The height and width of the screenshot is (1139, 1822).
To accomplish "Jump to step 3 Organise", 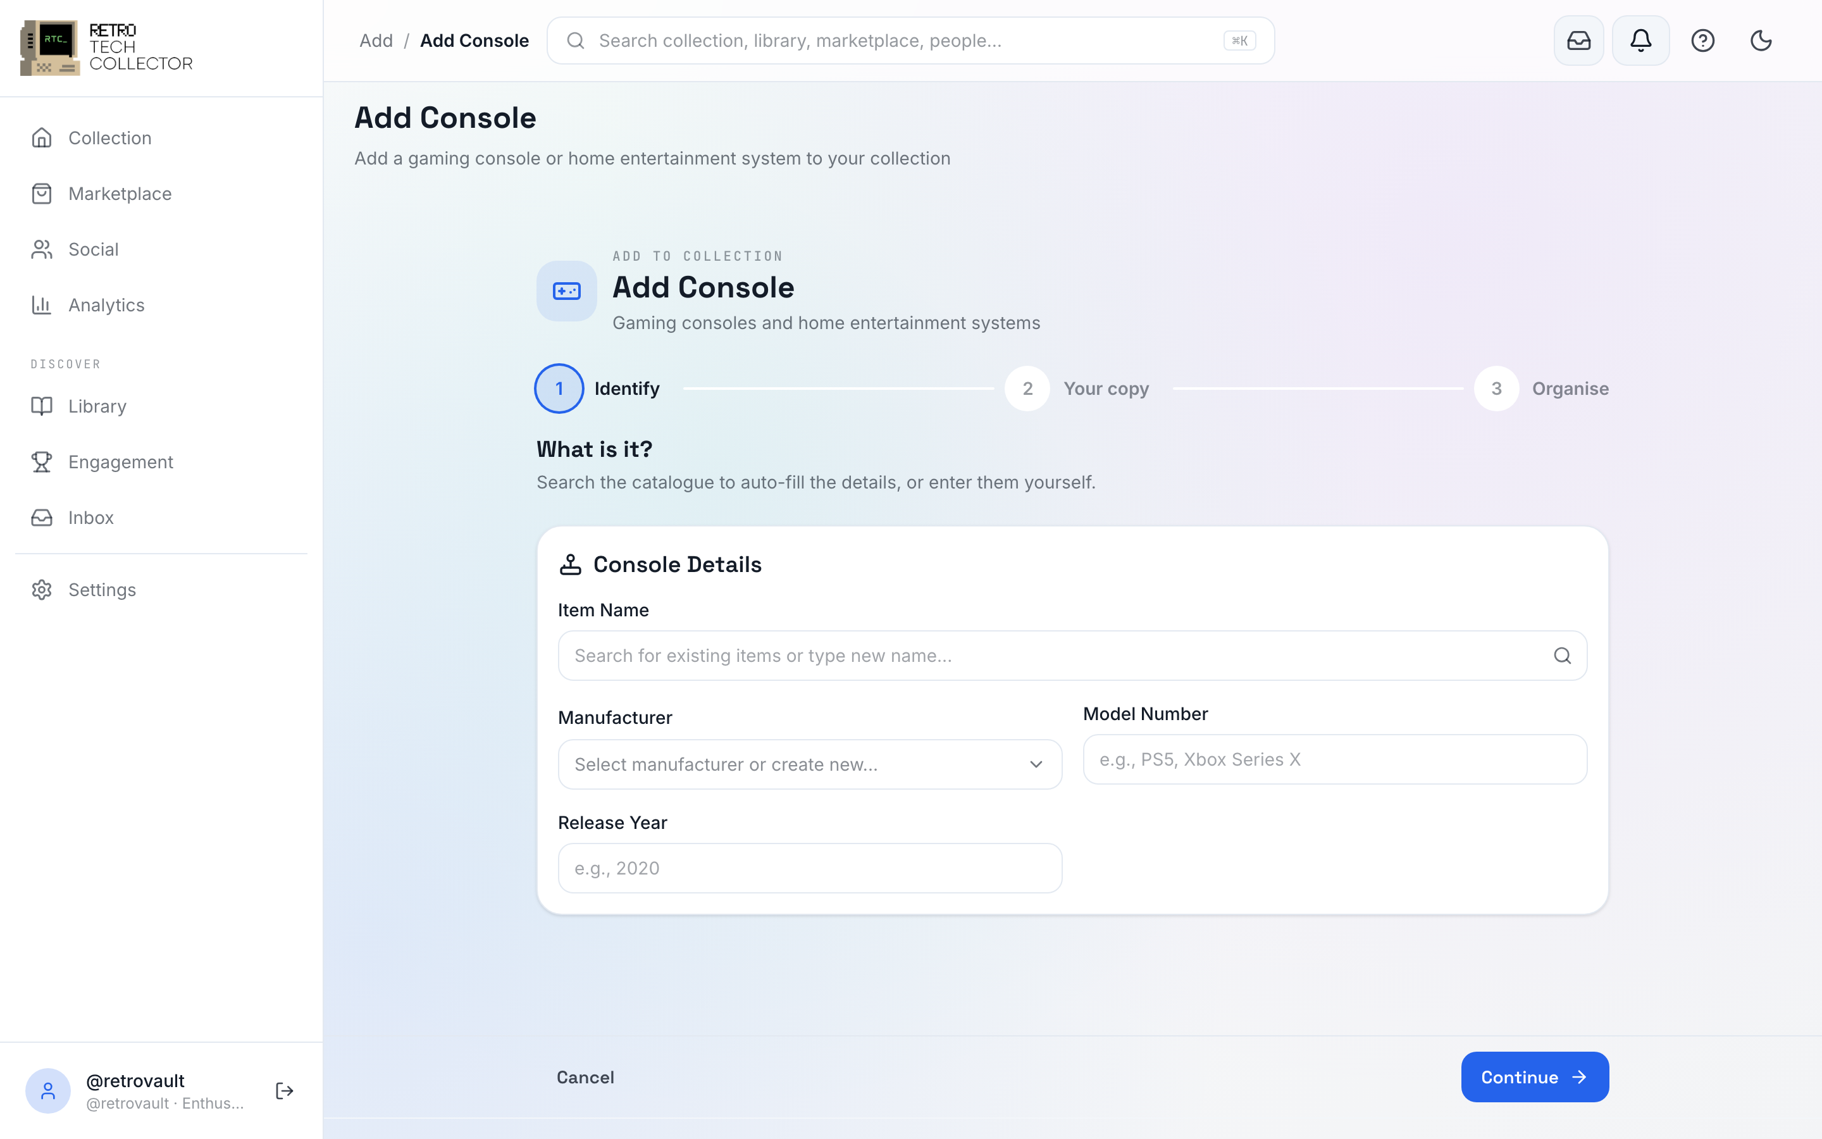I will 1541,389.
